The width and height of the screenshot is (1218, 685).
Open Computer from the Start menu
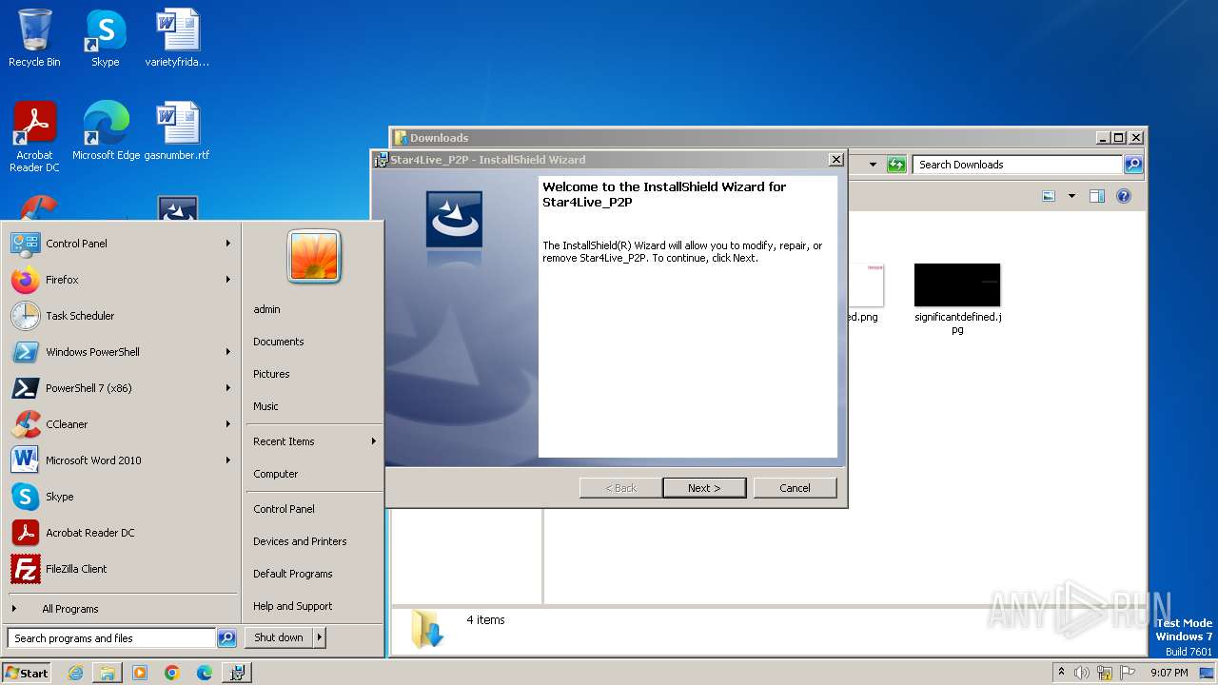coord(314,474)
